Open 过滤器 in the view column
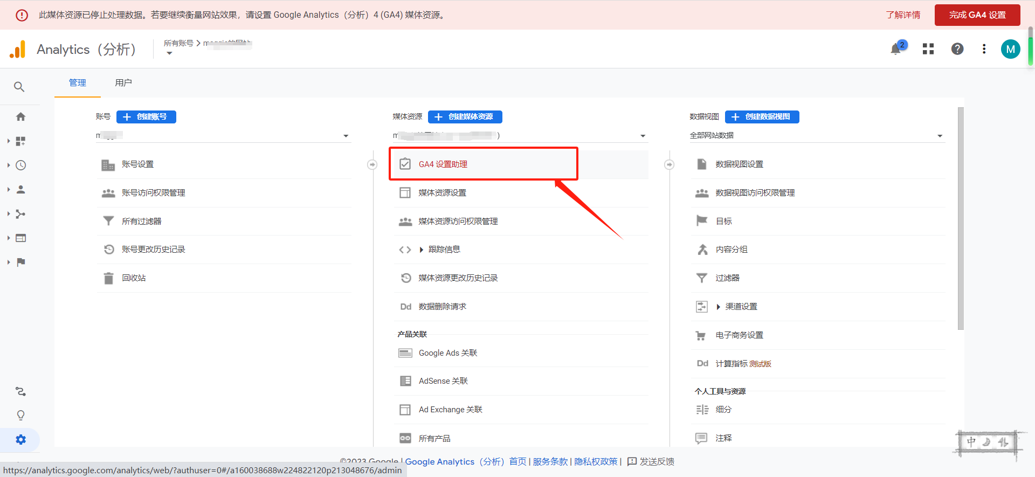 pyautogui.click(x=818, y=278)
